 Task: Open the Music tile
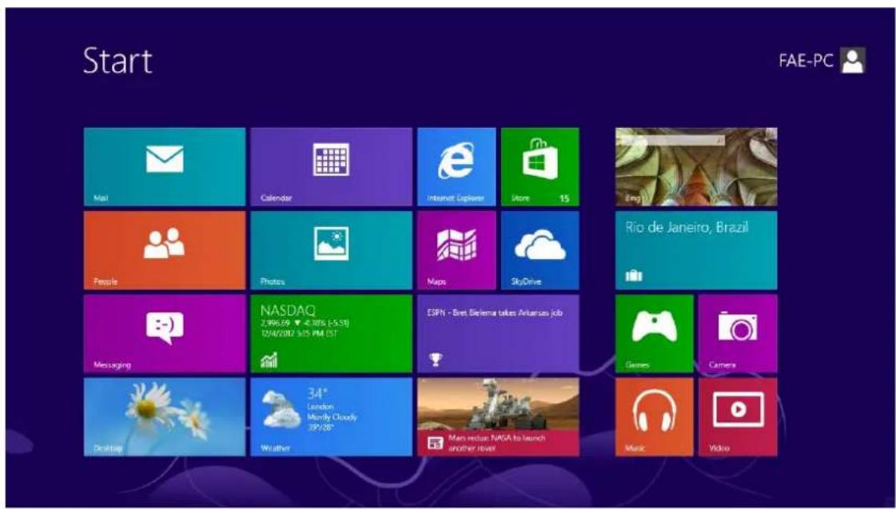655,417
